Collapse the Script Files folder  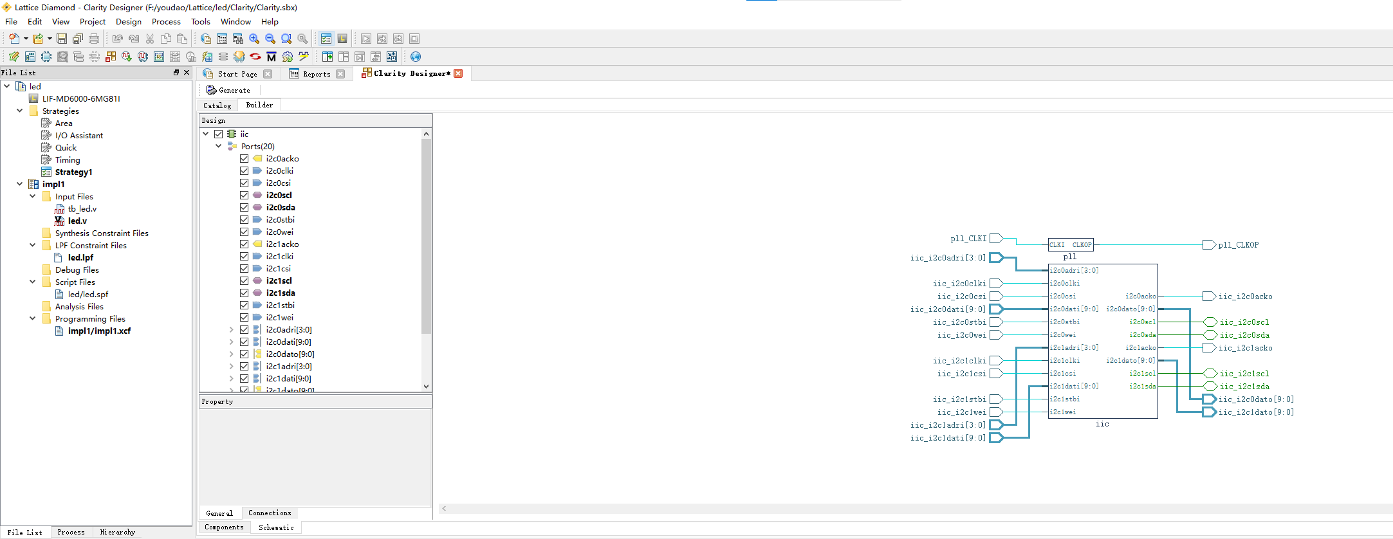pyautogui.click(x=33, y=282)
